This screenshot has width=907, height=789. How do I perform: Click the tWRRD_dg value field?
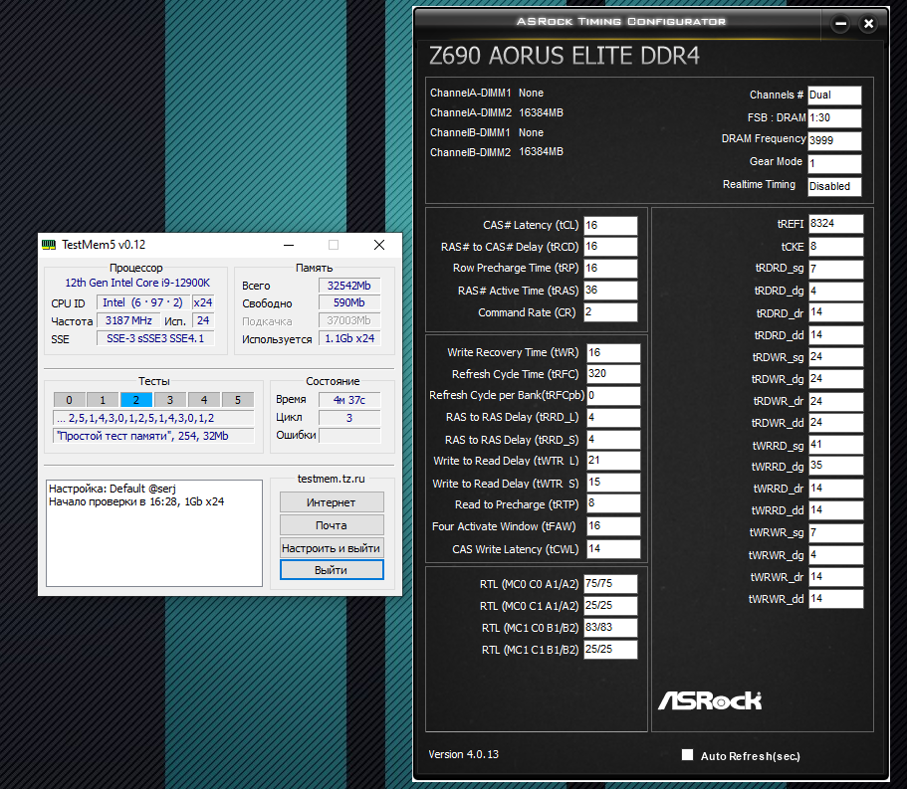pos(836,466)
